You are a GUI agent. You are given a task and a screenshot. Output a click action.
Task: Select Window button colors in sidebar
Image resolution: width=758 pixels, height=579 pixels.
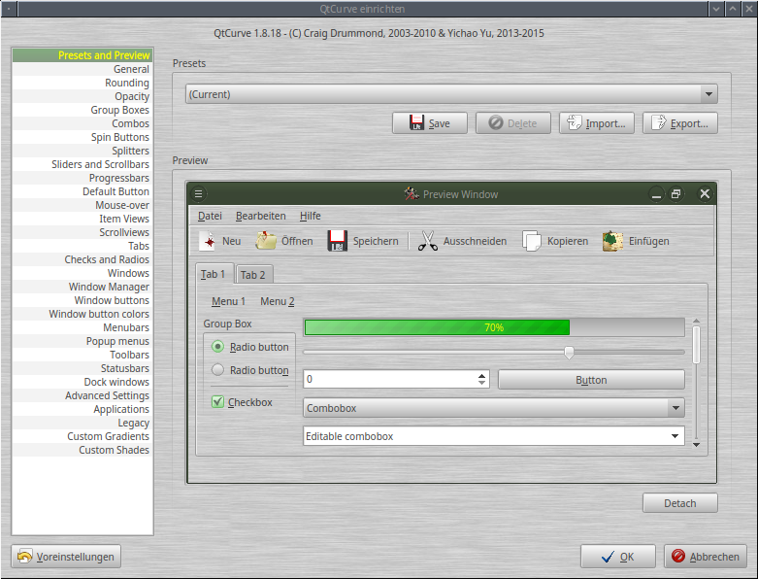pyautogui.click(x=82, y=314)
